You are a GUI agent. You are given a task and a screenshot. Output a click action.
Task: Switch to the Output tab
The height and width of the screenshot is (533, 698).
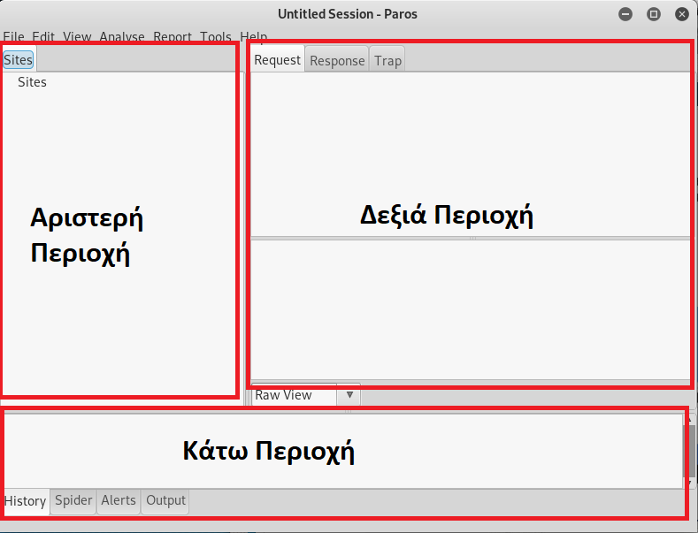pyautogui.click(x=165, y=500)
